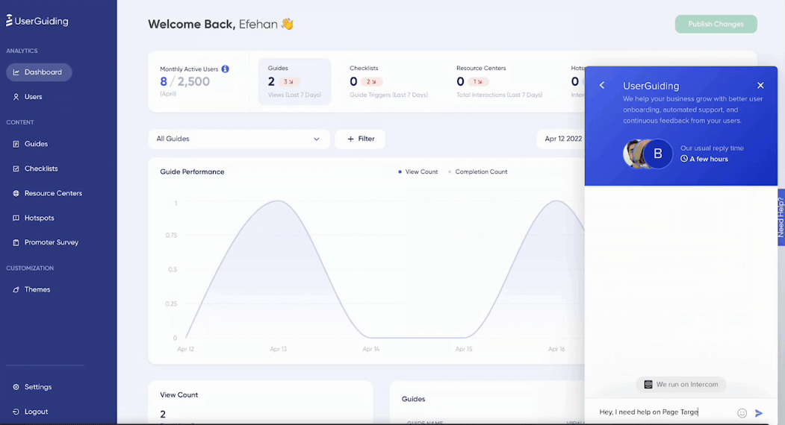785x425 pixels.
Task: Toggle View Count series in chart legend
Action: [418, 171]
